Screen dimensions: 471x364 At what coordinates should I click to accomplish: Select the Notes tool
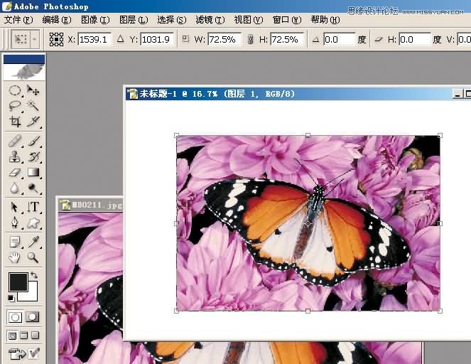pyautogui.click(x=15, y=242)
